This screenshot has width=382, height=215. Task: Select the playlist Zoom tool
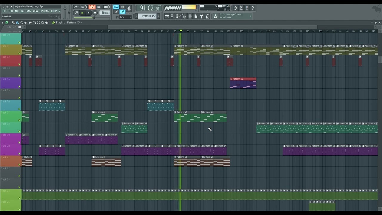pyautogui.click(x=43, y=23)
